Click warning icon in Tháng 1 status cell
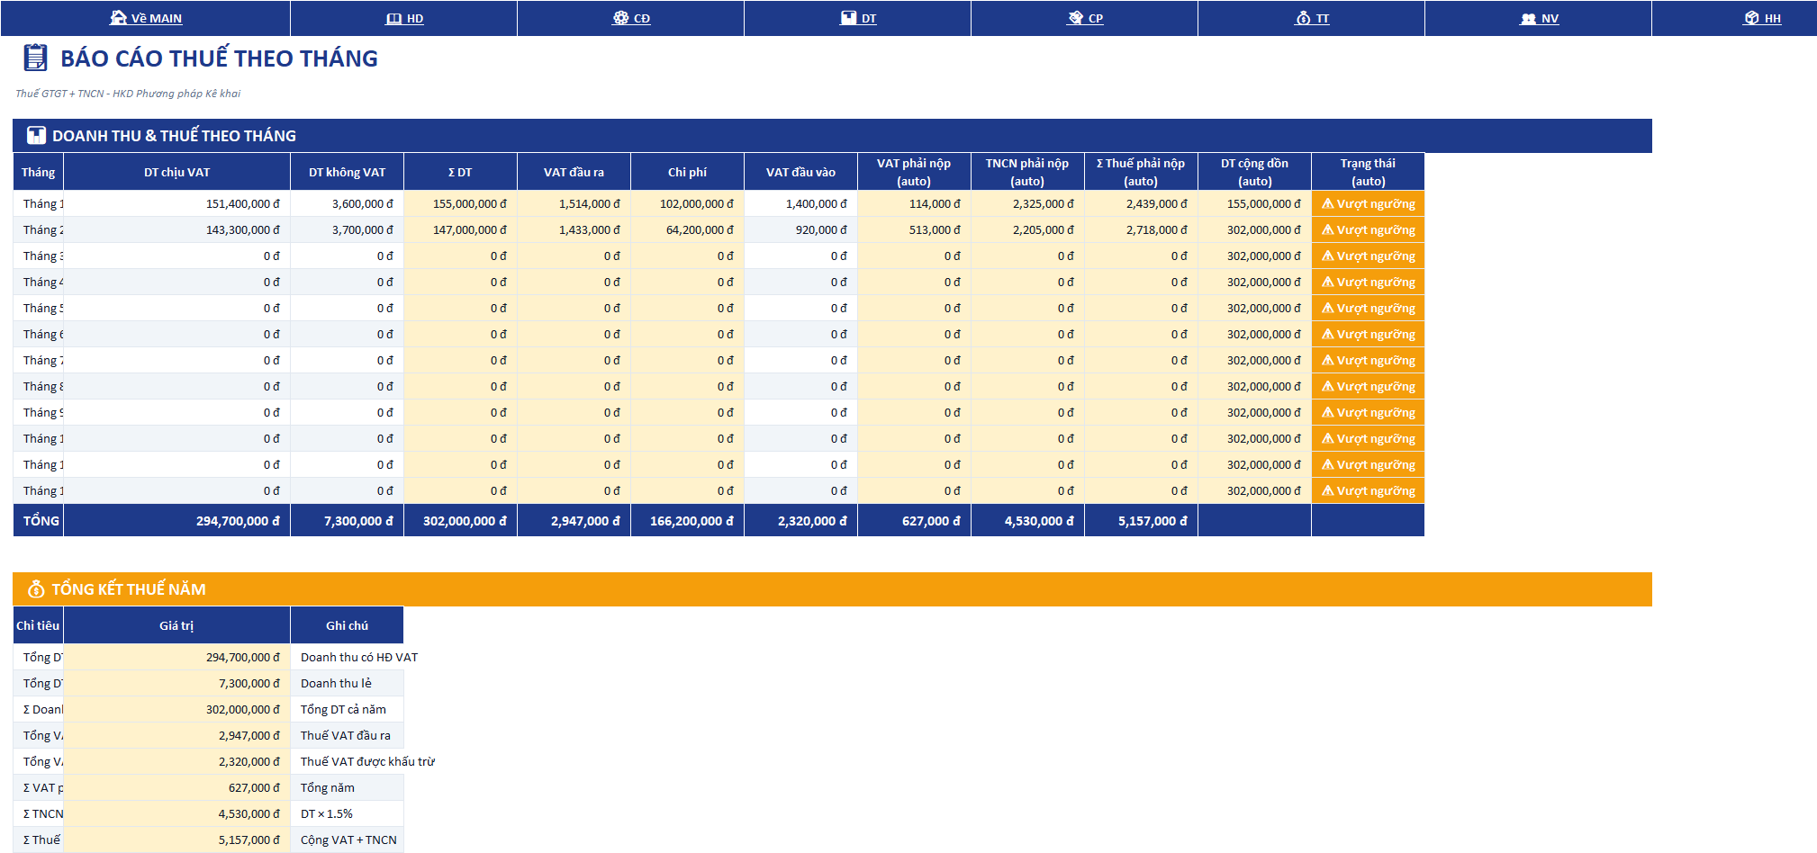This screenshot has width=1817, height=853. tap(1327, 203)
